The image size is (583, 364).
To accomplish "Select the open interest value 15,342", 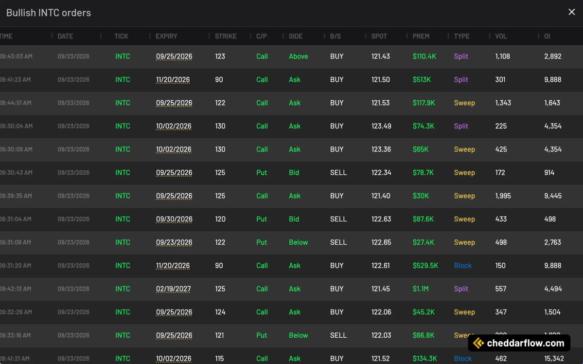I will pos(554,359).
